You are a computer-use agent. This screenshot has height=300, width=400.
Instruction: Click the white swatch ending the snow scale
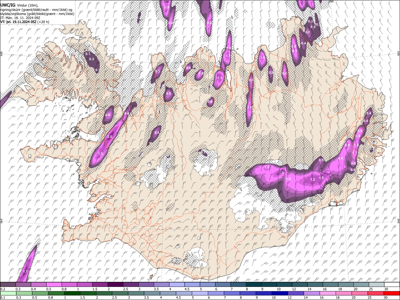[392, 284]
